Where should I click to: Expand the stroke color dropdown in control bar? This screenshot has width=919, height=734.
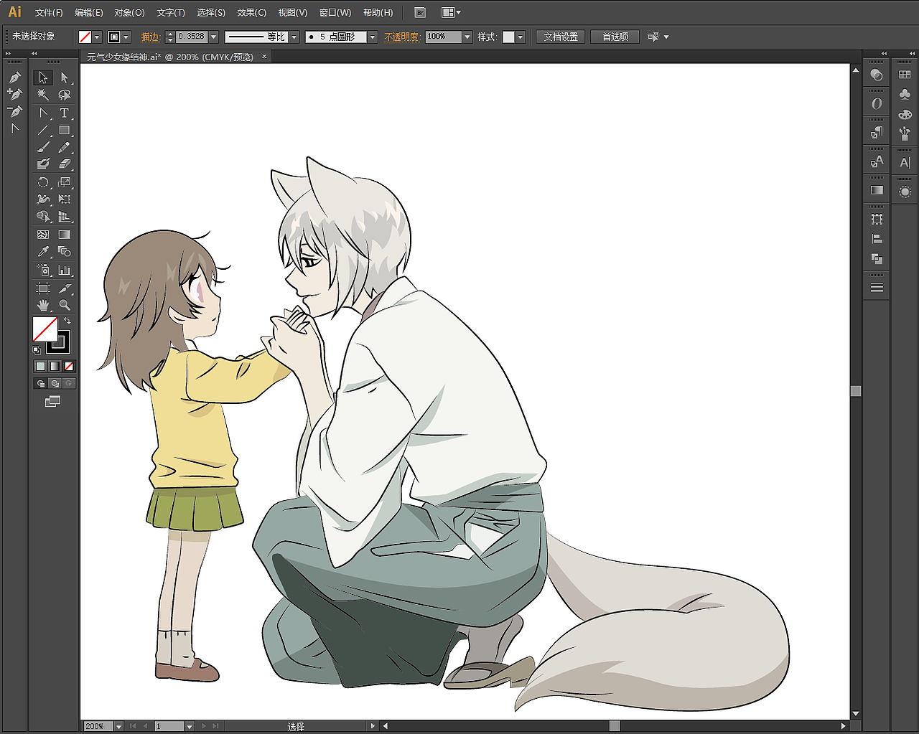point(126,37)
